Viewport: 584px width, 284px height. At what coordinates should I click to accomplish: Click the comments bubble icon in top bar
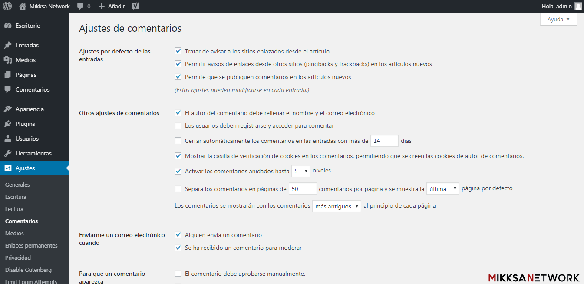click(x=80, y=7)
